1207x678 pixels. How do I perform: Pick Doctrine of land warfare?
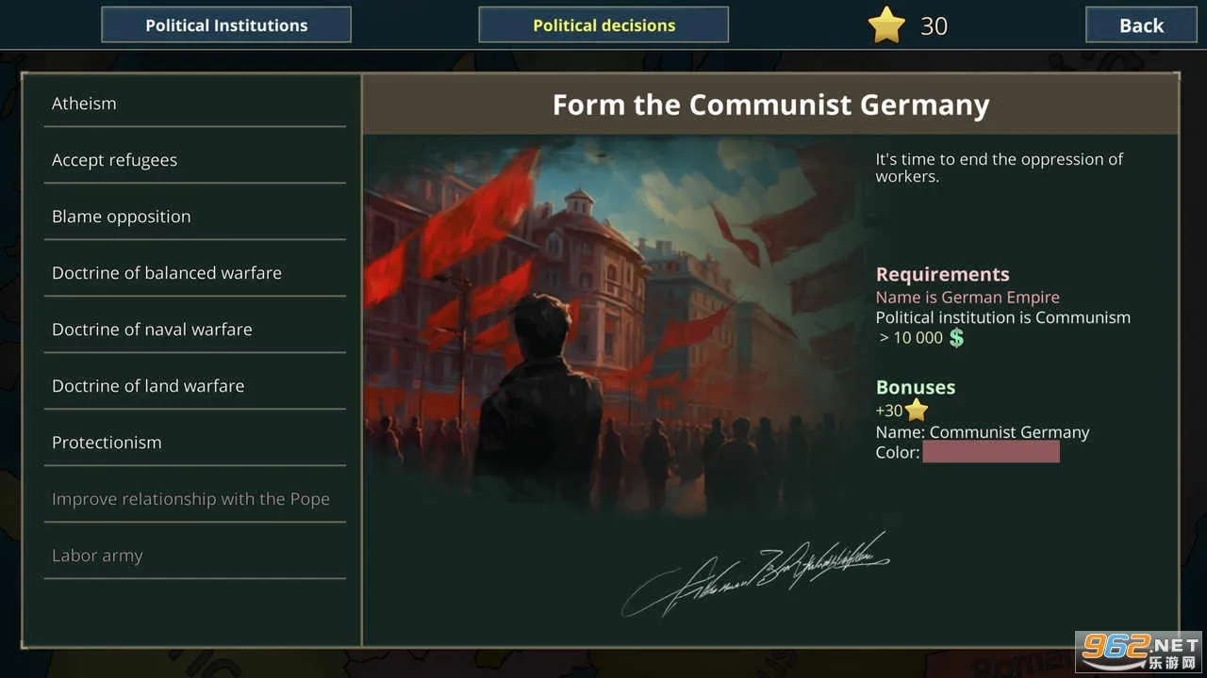[x=194, y=386]
